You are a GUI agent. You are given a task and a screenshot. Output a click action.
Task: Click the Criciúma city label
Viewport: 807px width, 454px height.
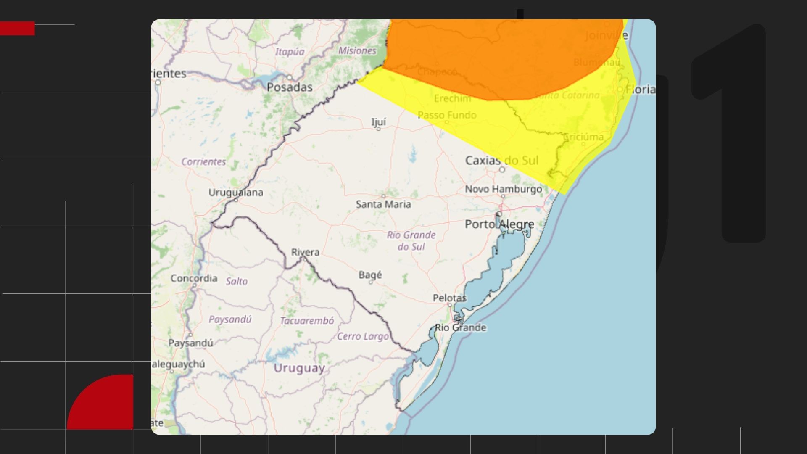pos(583,137)
